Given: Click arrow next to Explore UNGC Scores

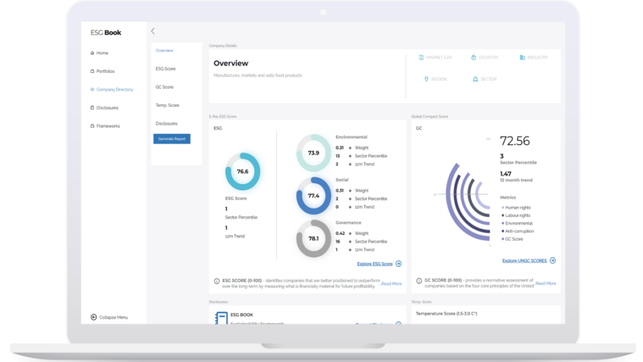Looking at the screenshot, I should (553, 261).
